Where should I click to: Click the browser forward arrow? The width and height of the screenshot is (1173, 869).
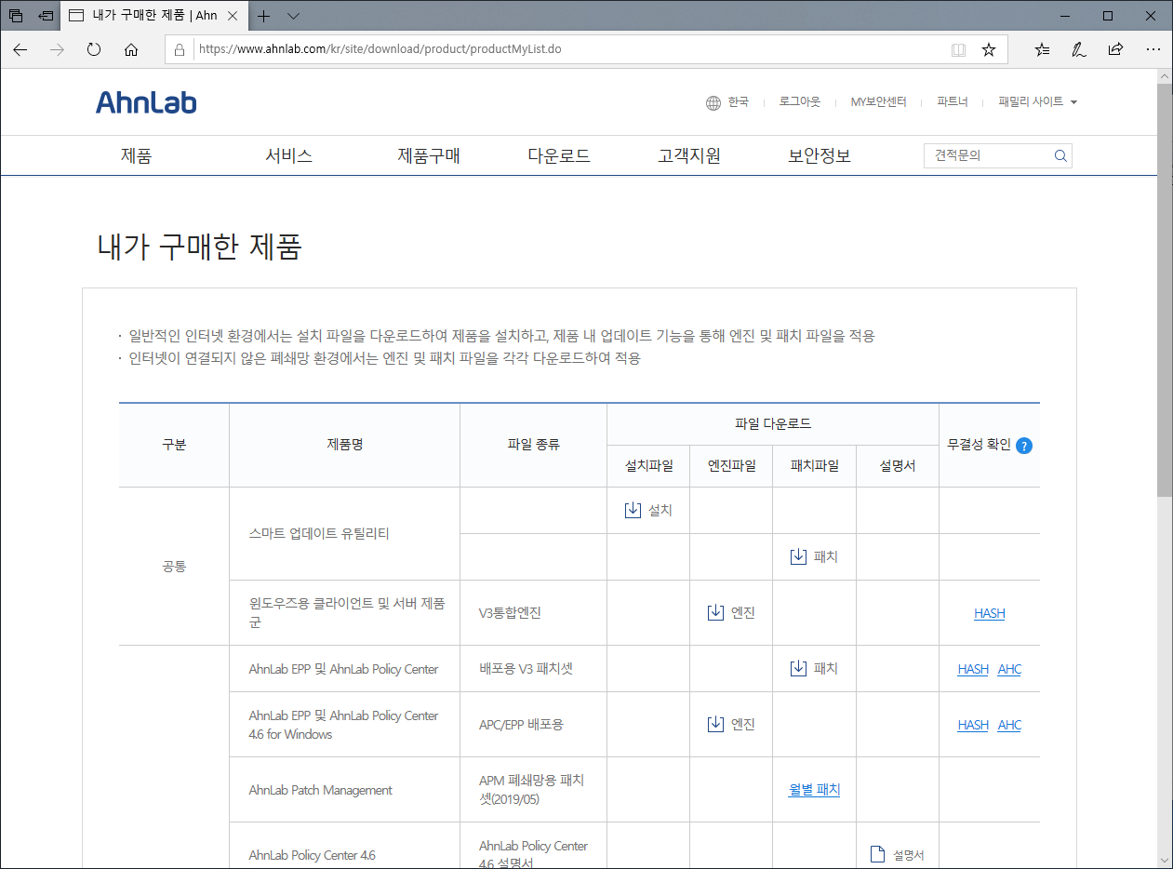57,49
